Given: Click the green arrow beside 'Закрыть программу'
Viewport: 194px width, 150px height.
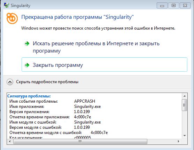Looking at the screenshot, I should click(27, 65).
